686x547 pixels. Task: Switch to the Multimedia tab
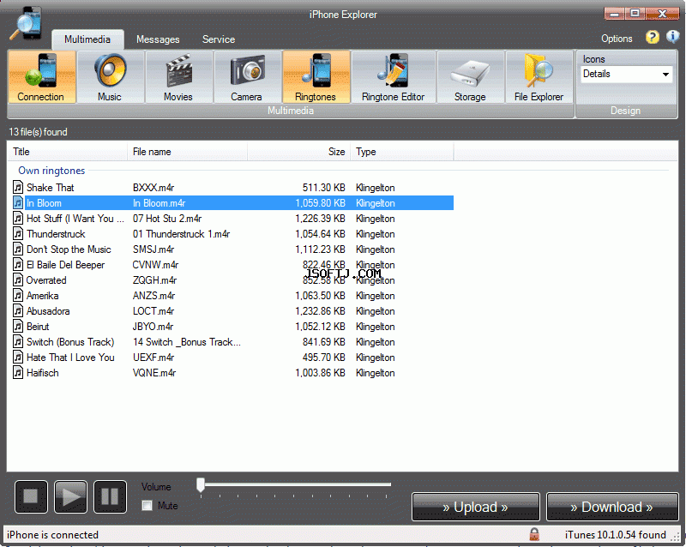[x=87, y=39]
